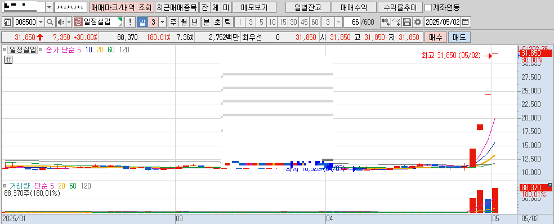Viewport: 554px width, 224px height.
Task: Click blue 10-day moving average label
Action: [x=88, y=50]
